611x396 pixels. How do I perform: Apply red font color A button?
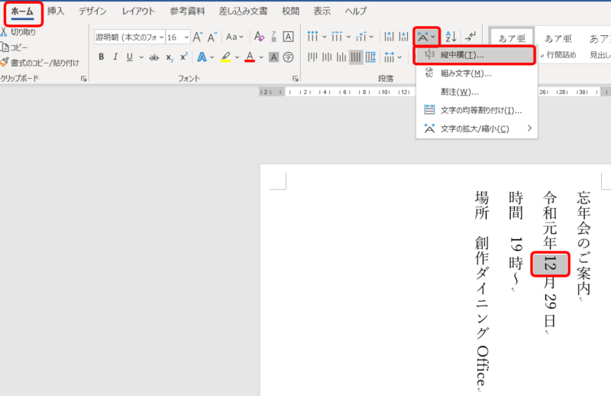(250, 57)
